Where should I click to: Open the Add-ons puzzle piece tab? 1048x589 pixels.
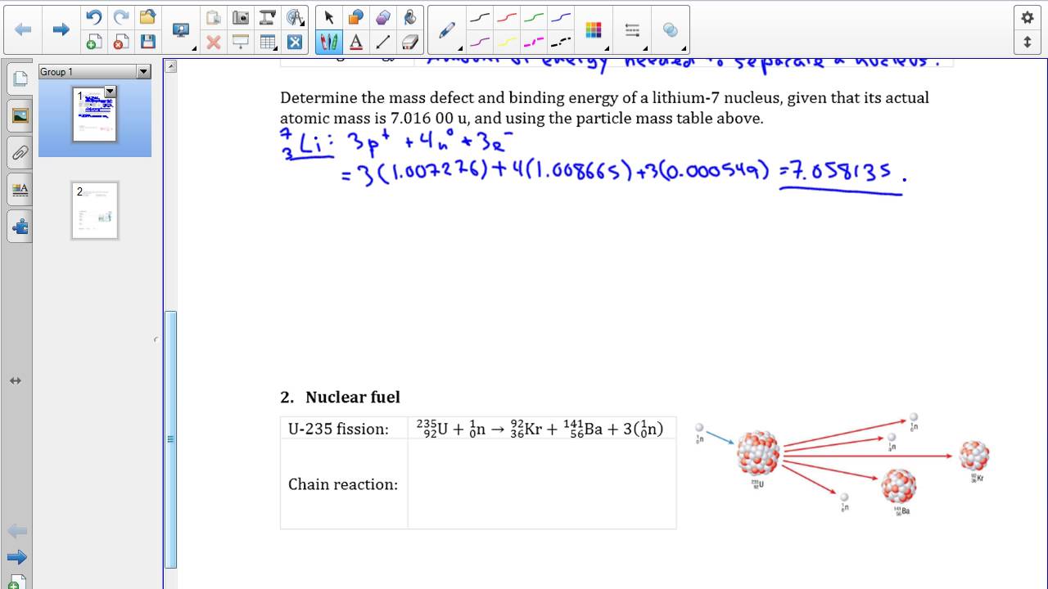point(20,227)
